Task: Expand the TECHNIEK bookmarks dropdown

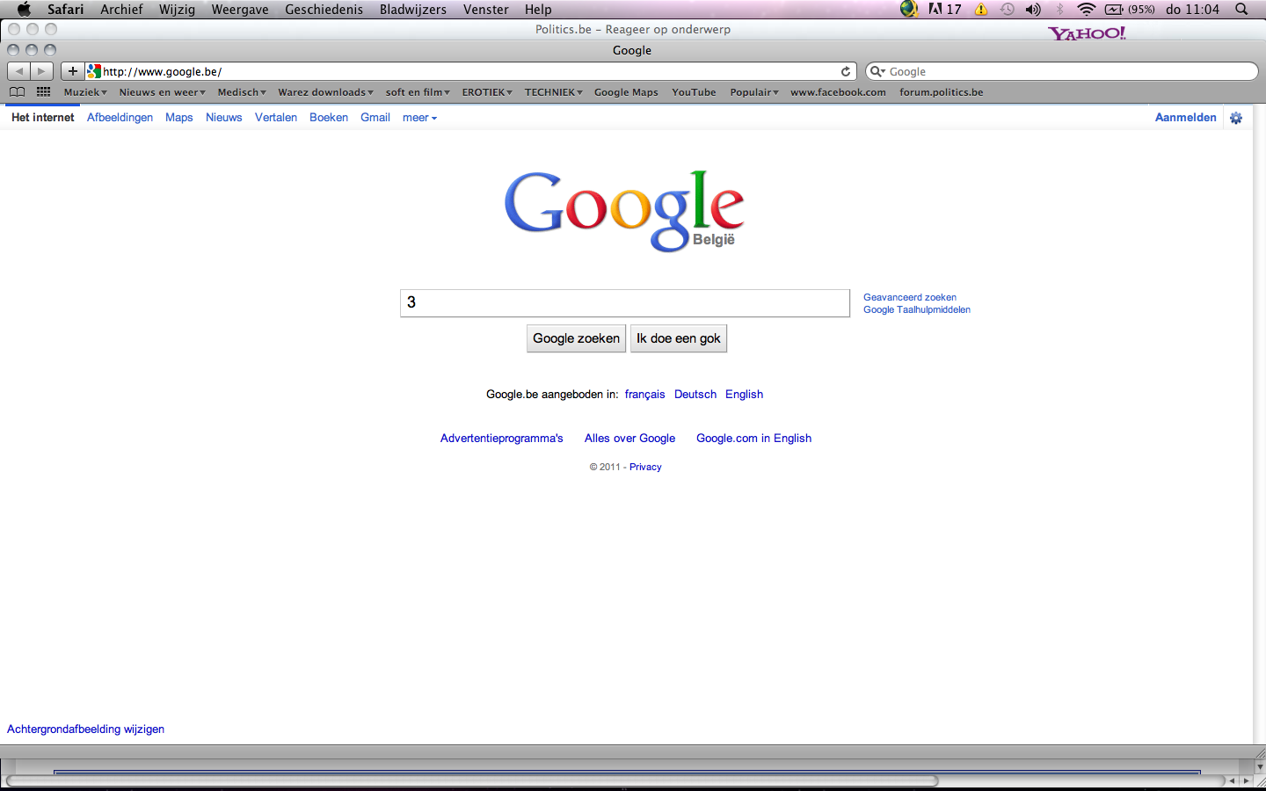Action: pyautogui.click(x=553, y=92)
